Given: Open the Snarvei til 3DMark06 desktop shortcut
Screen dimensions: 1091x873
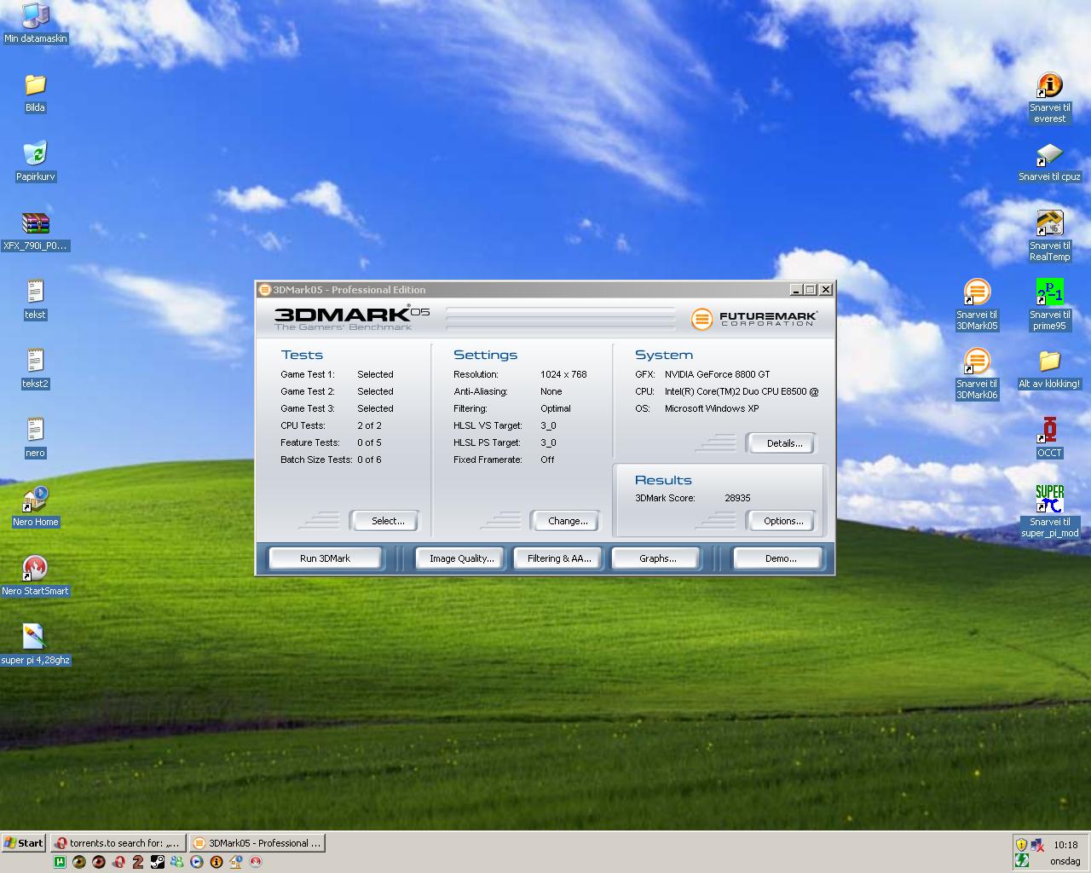Looking at the screenshot, I should 977,373.
